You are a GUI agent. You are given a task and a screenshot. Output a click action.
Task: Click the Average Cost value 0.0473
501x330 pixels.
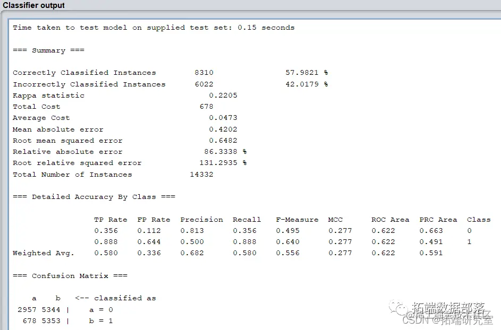[x=223, y=118]
